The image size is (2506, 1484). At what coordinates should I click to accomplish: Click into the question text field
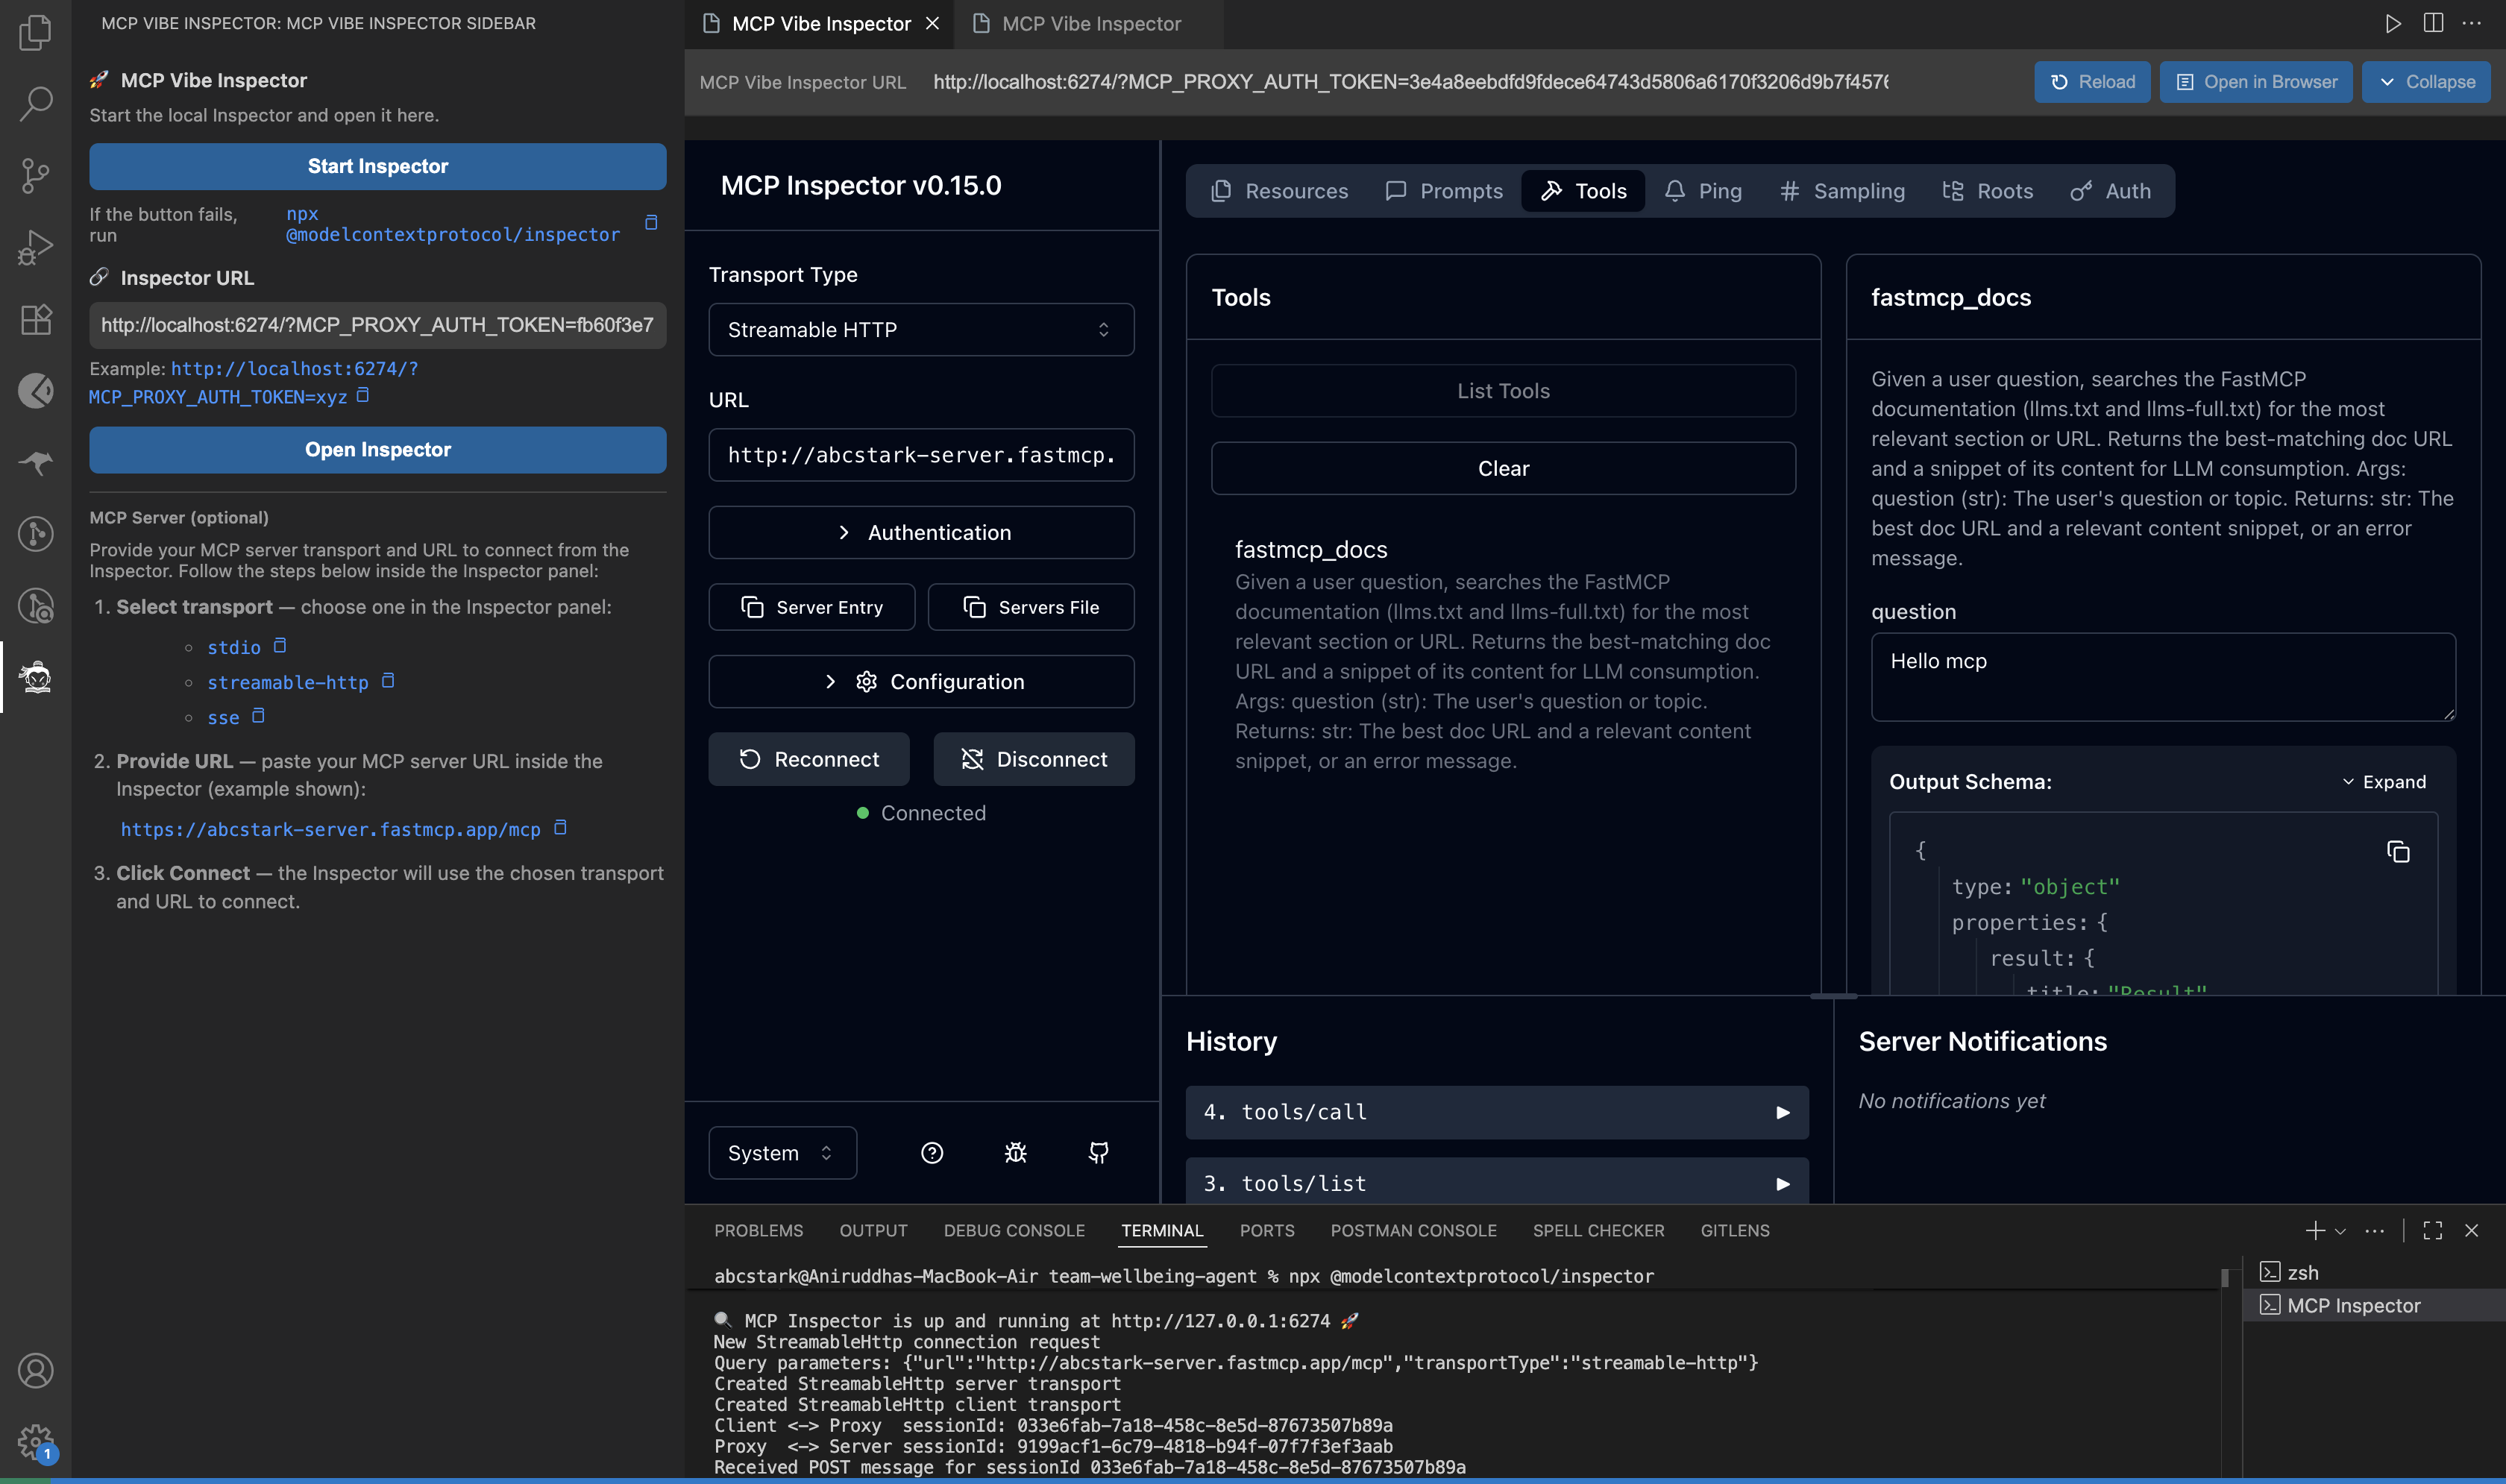point(2163,677)
